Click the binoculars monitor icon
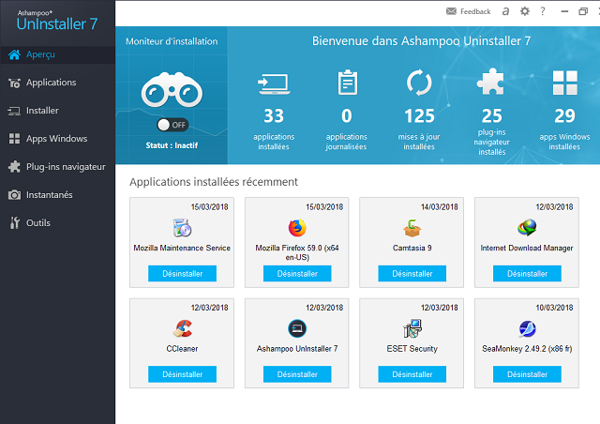Viewport: 600px width, 424px height. 172,90
